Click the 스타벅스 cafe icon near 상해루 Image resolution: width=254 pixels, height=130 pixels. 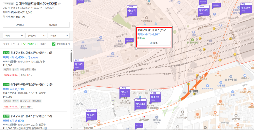(x=215, y=112)
